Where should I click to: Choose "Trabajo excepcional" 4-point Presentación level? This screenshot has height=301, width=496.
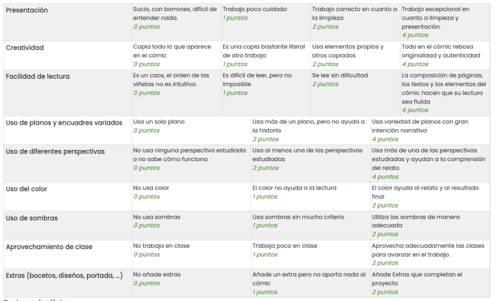pyautogui.click(x=445, y=22)
